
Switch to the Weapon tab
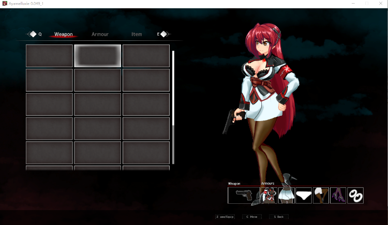pos(64,34)
